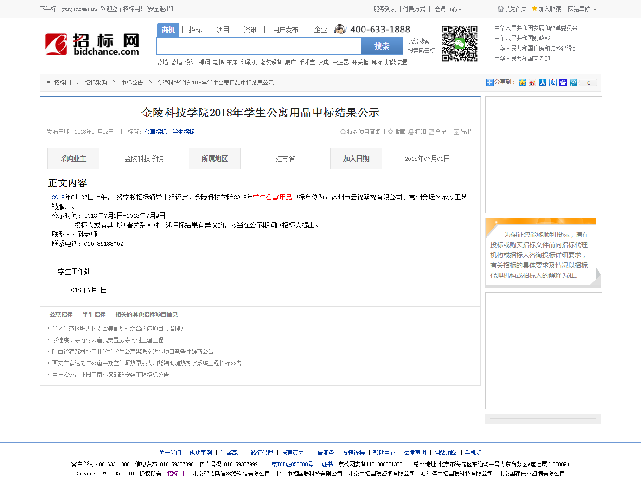This screenshot has height=492, width=641.
Task: Go to 招标网 breadcrumb
Action: [62, 83]
